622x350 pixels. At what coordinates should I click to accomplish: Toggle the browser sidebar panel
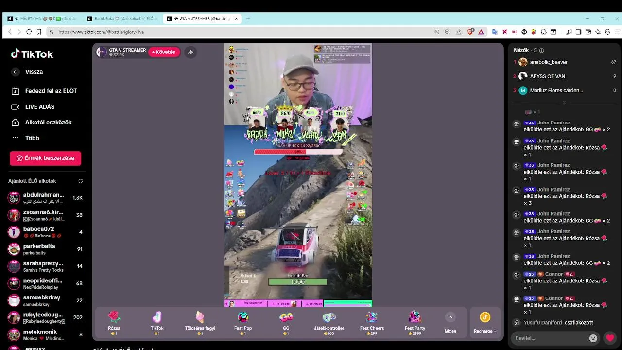click(578, 32)
